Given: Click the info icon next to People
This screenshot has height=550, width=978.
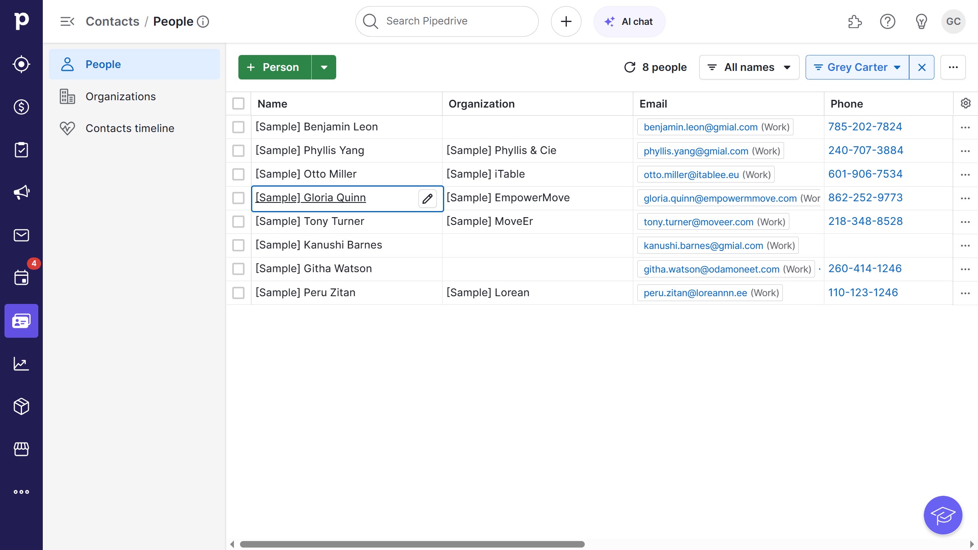Looking at the screenshot, I should (203, 21).
